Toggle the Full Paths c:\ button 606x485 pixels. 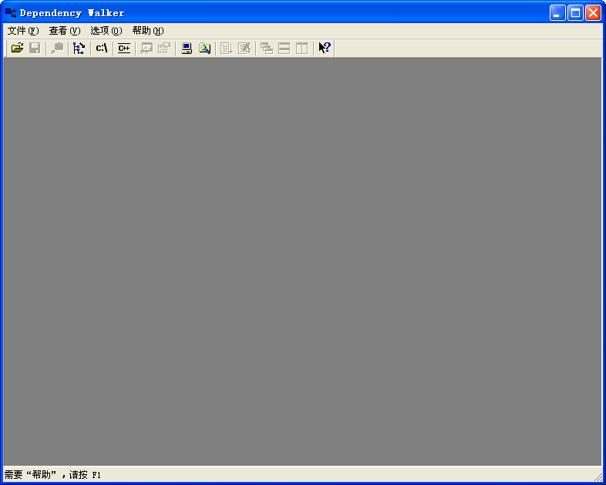point(101,49)
